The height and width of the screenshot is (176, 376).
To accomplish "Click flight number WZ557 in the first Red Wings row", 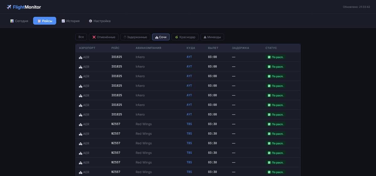I will pos(116,124).
